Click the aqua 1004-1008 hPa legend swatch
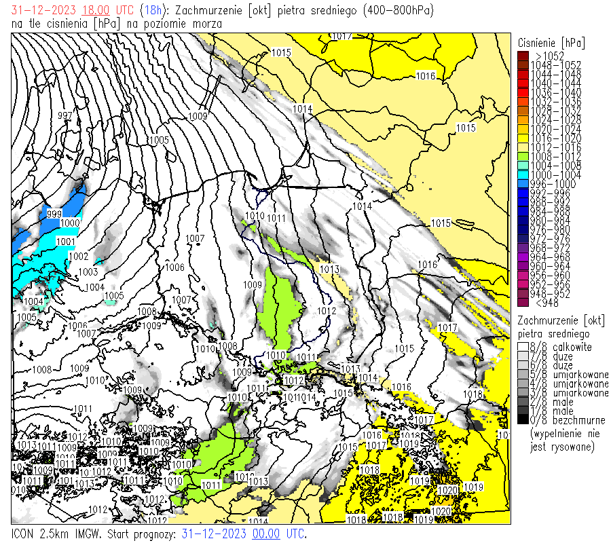 coord(523,166)
